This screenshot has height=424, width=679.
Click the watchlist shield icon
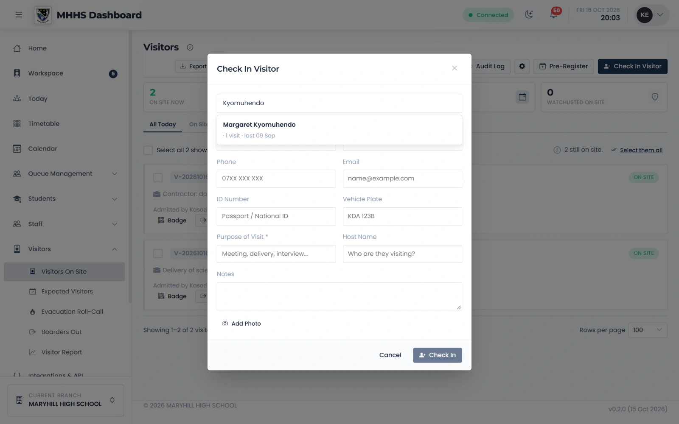[x=655, y=97]
